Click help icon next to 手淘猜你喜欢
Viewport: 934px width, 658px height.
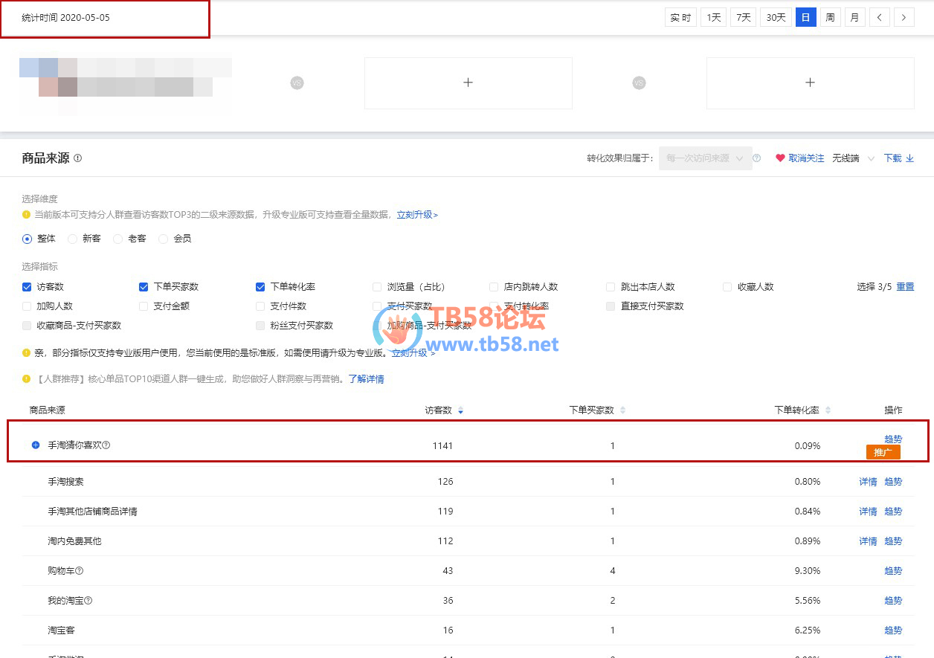pyautogui.click(x=106, y=445)
